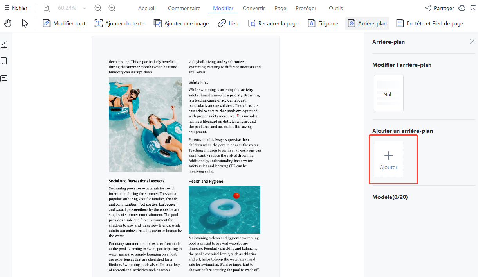Image resolution: width=478 pixels, height=277 pixels.
Task: Open the Filigrane watermark tool
Action: 323,23
